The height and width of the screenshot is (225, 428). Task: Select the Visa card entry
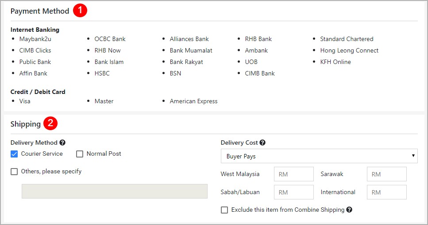coord(25,101)
